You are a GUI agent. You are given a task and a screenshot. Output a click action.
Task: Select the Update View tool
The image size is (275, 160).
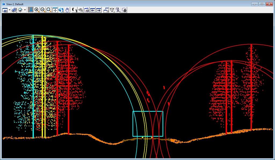coord(31,10)
